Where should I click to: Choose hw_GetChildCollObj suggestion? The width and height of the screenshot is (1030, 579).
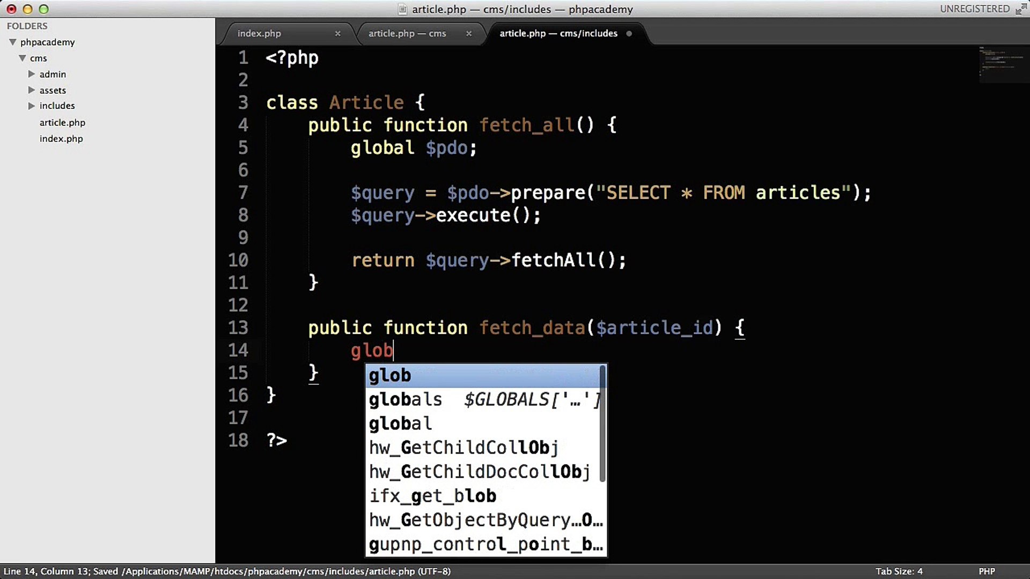pyautogui.click(x=482, y=448)
